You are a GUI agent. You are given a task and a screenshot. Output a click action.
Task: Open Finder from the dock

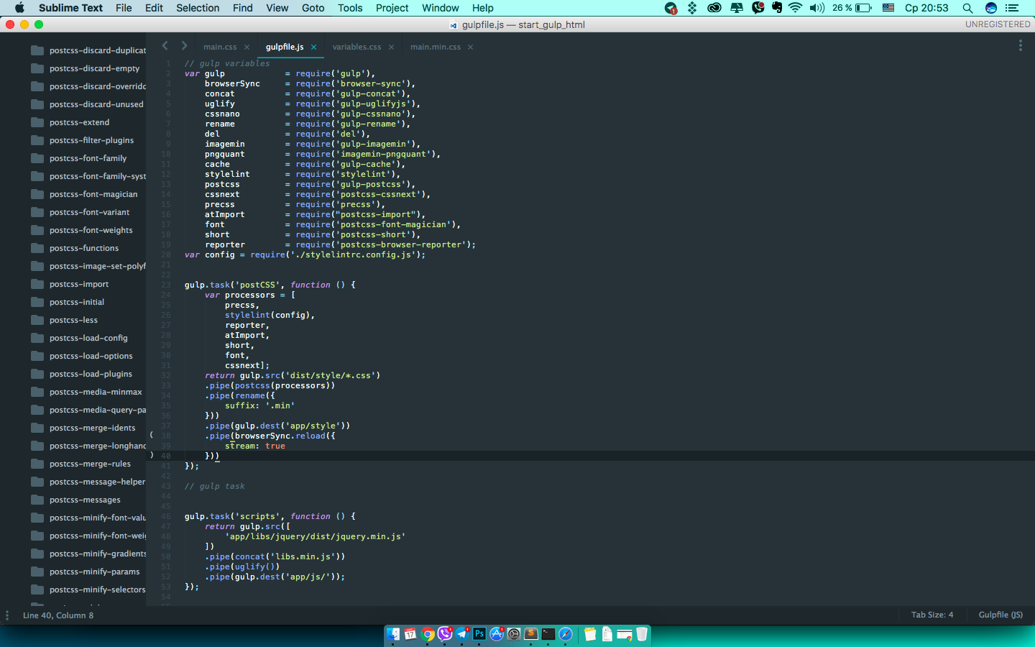click(x=393, y=634)
